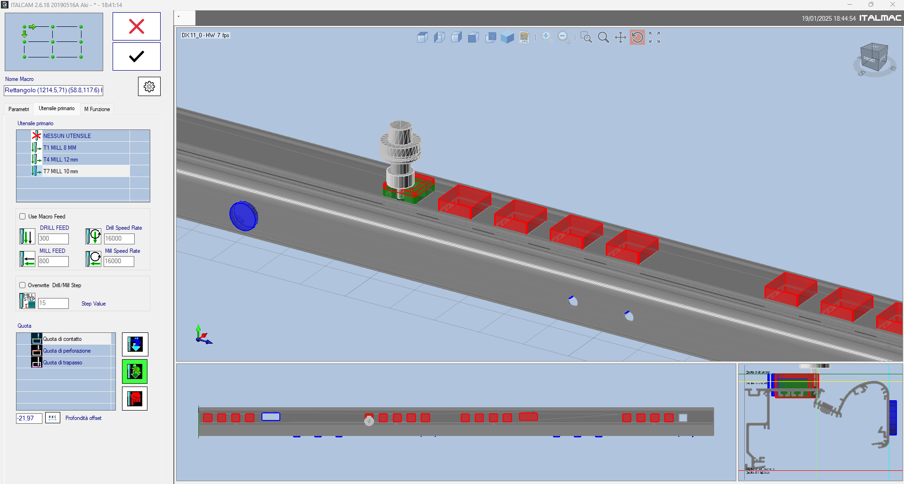Click the red X cancel button
This screenshot has height=484, width=904.
pyautogui.click(x=136, y=26)
